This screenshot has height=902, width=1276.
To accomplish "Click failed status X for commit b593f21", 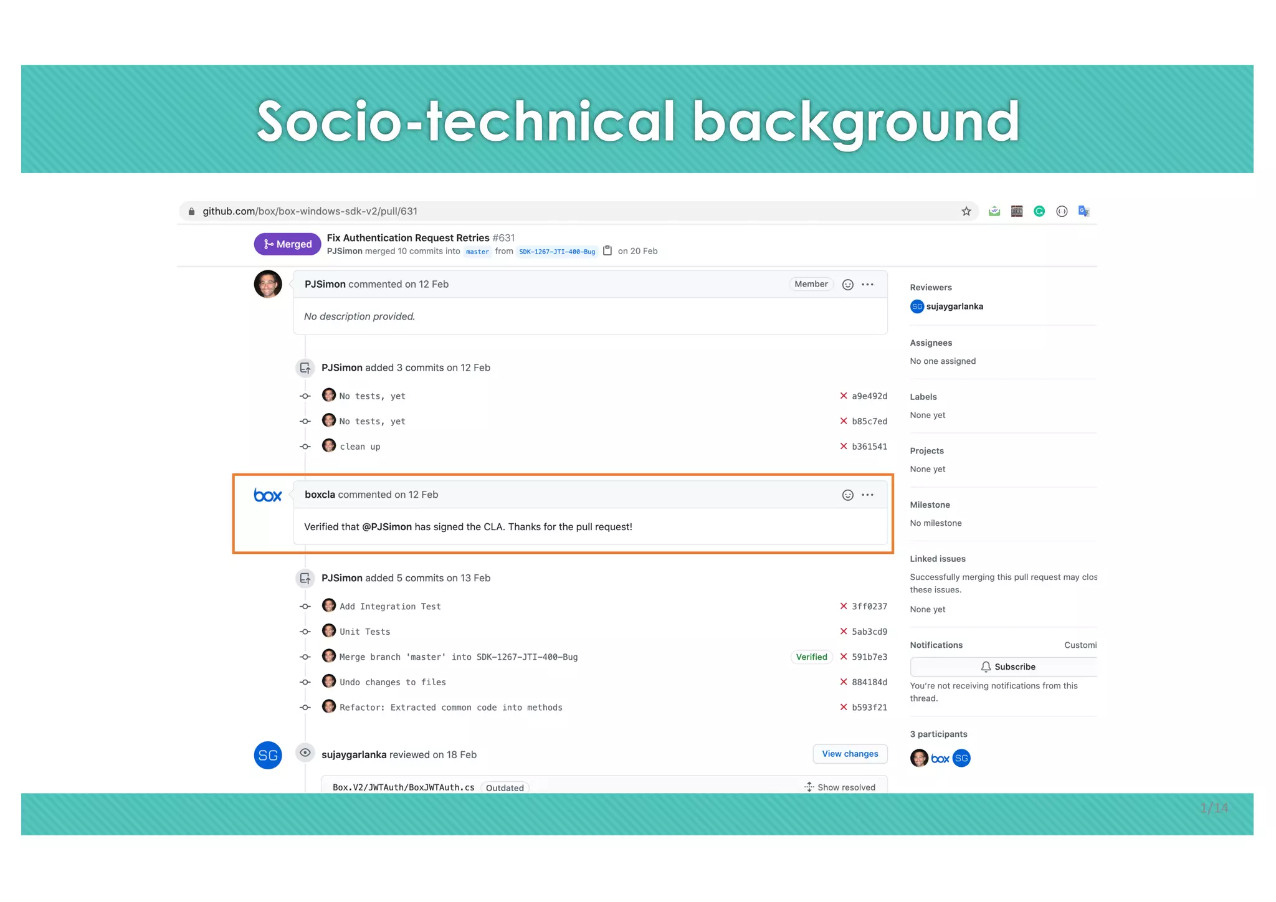I will [x=844, y=707].
